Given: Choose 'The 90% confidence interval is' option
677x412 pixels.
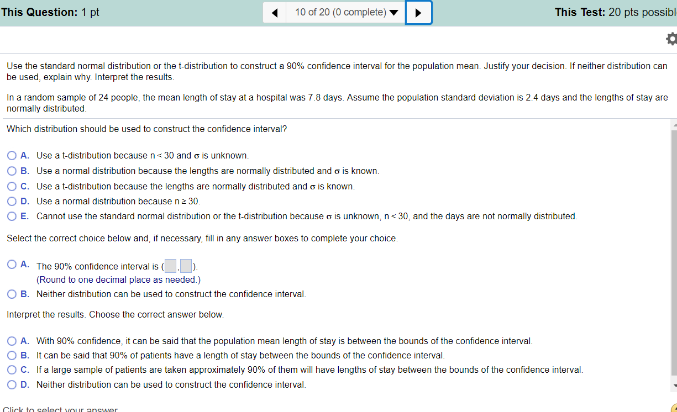Looking at the screenshot, I should pos(12,265).
